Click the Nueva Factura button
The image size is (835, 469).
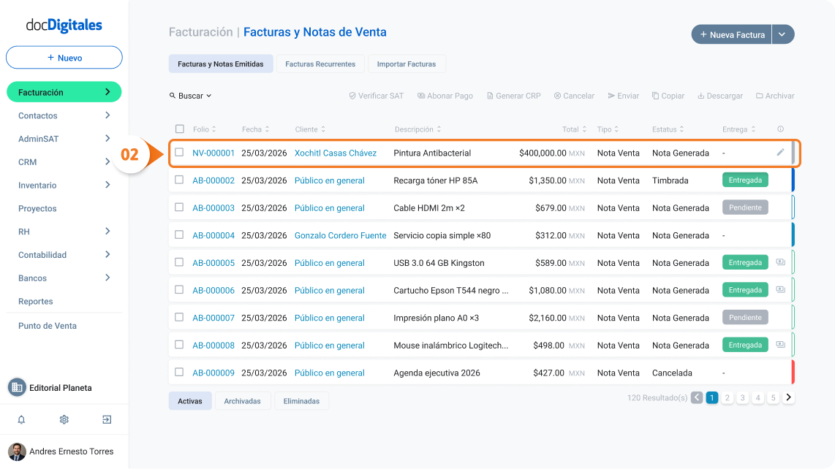[731, 34]
